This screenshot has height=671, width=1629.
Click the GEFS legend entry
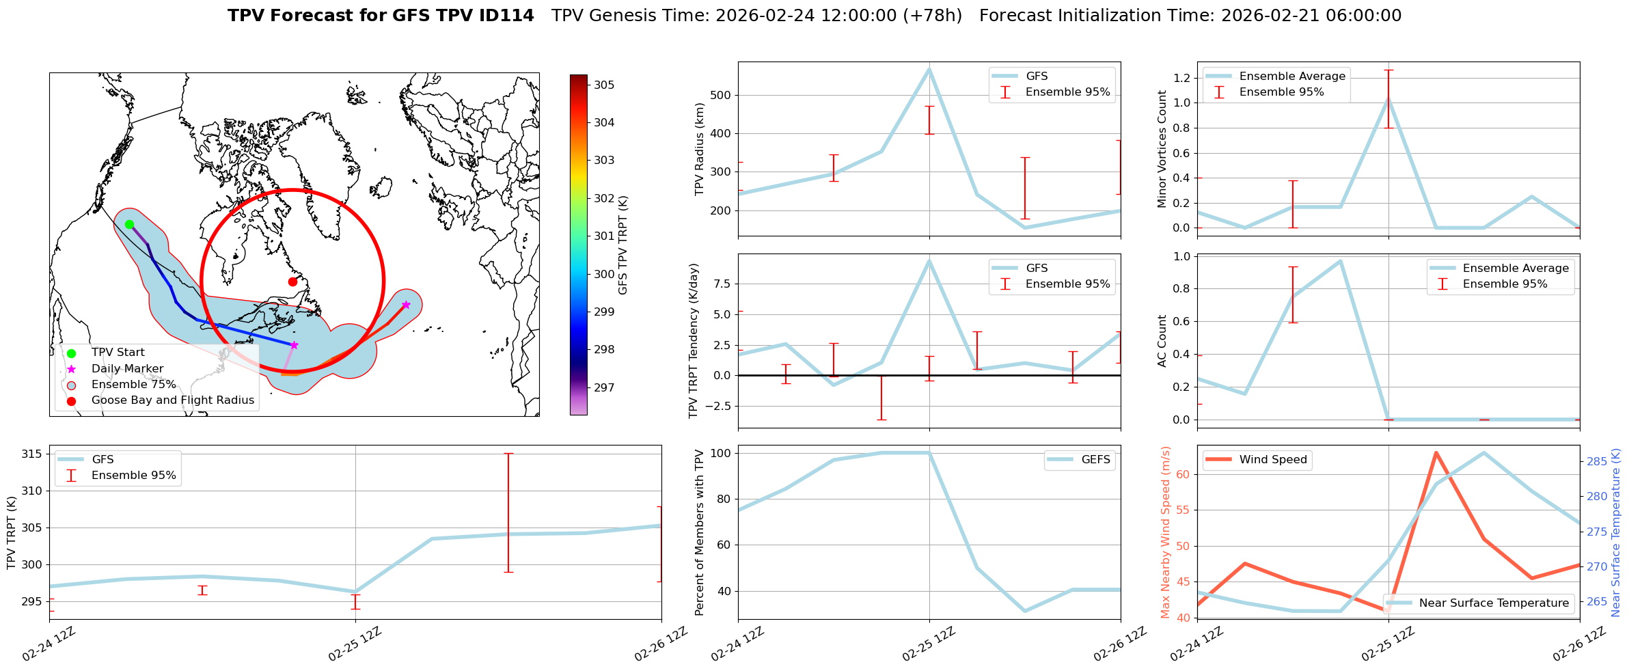click(1095, 460)
